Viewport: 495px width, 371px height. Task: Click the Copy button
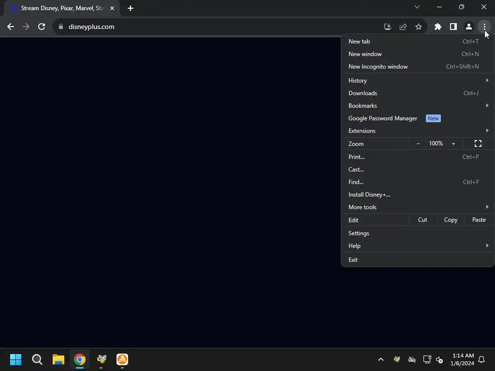coord(451,220)
